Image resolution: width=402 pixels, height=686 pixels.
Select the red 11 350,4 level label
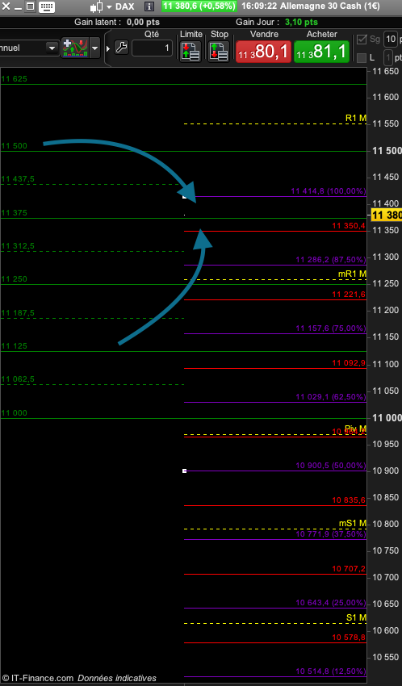coord(349,226)
